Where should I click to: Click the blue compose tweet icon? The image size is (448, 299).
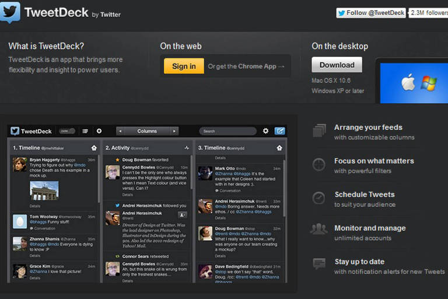(280, 131)
